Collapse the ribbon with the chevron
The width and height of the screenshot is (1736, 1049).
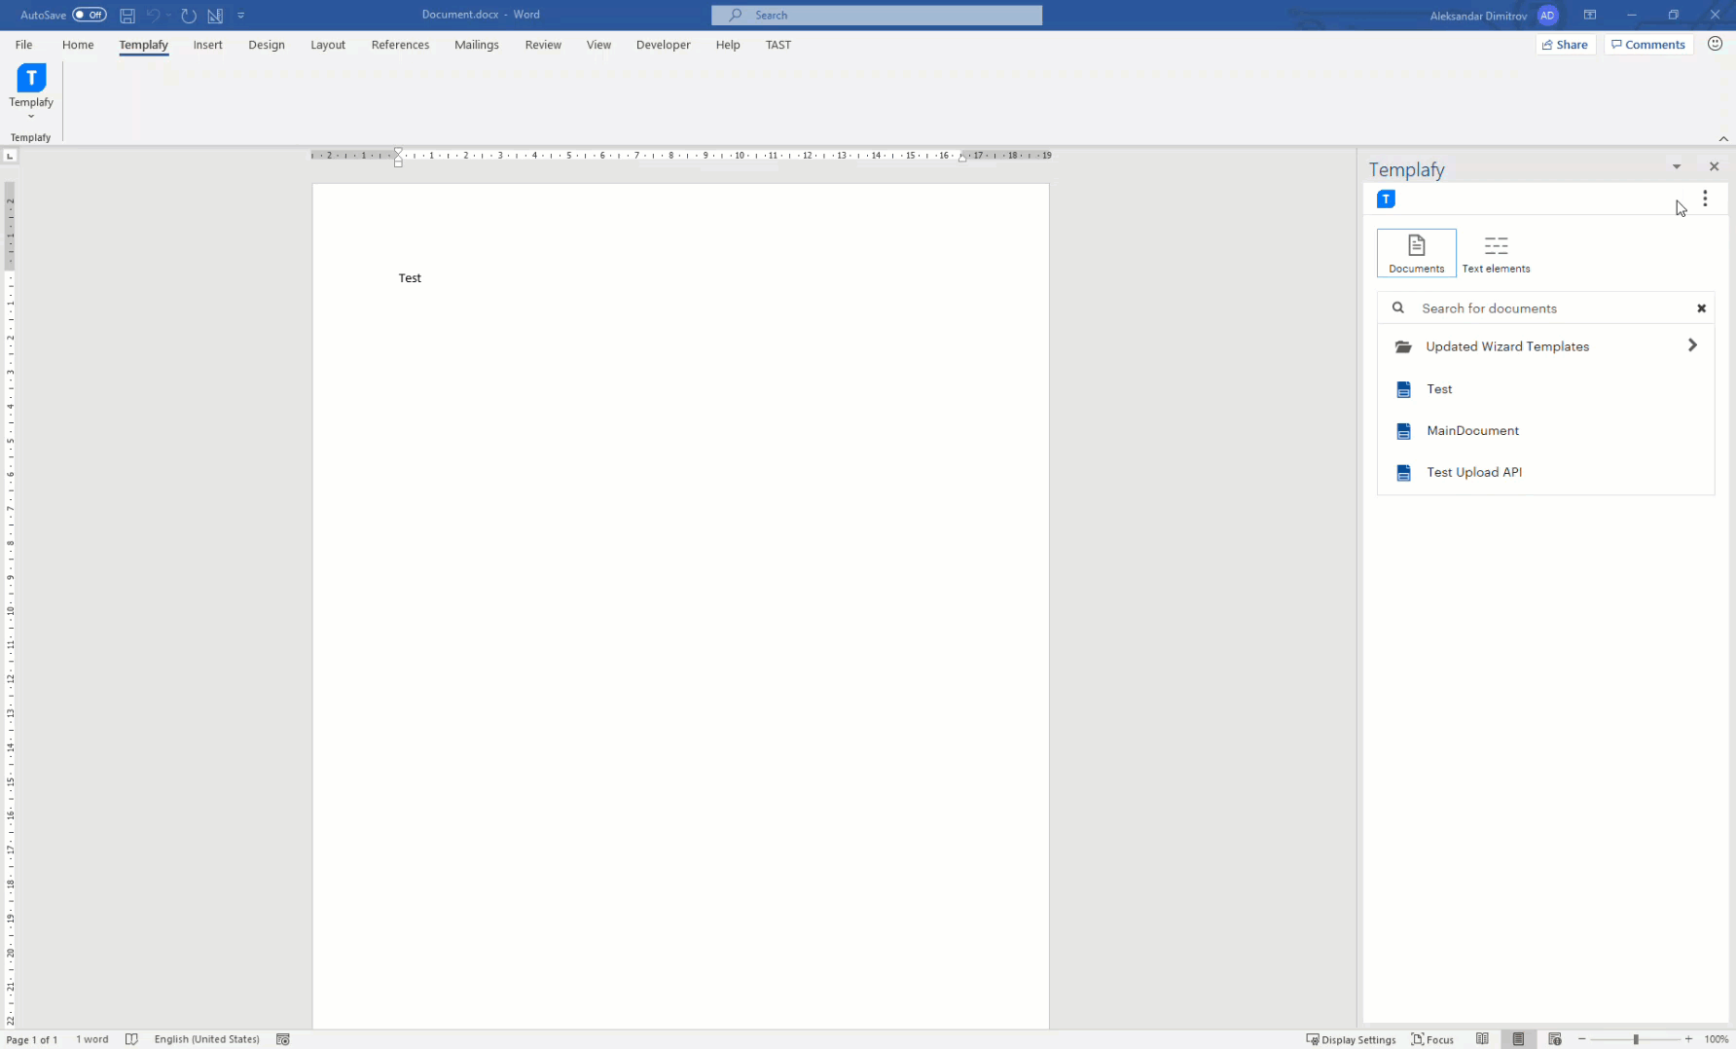click(x=1723, y=138)
